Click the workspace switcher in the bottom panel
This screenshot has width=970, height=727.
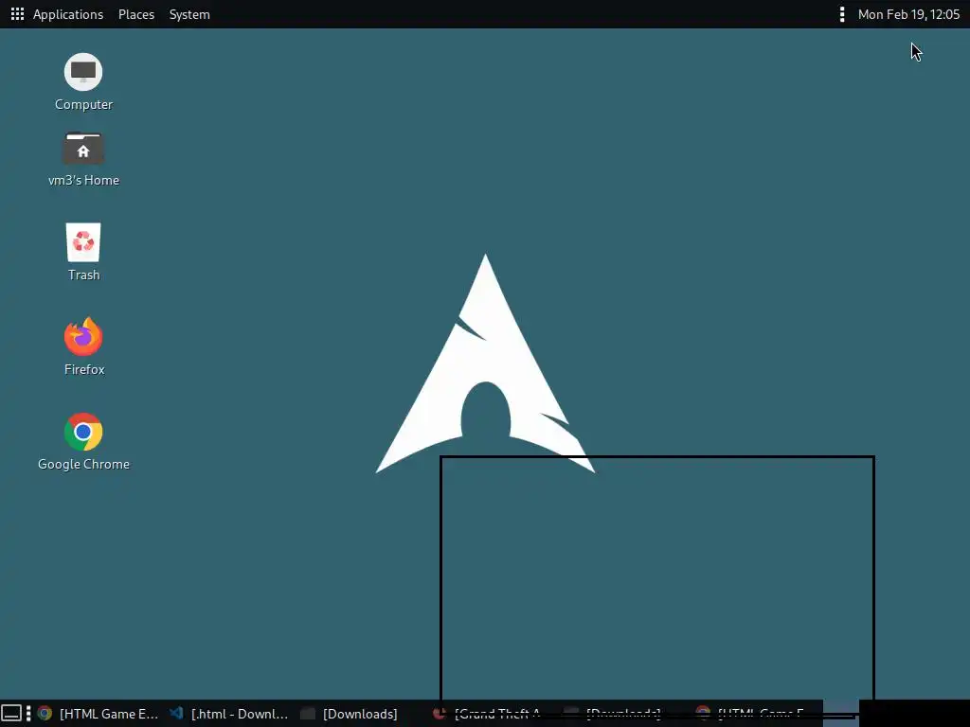[841, 714]
